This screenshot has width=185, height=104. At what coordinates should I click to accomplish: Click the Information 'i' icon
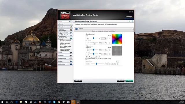coord(71,64)
